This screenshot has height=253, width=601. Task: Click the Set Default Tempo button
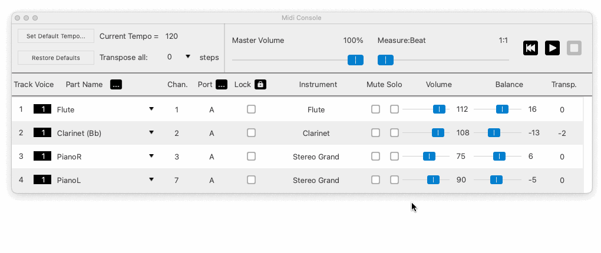tap(56, 36)
